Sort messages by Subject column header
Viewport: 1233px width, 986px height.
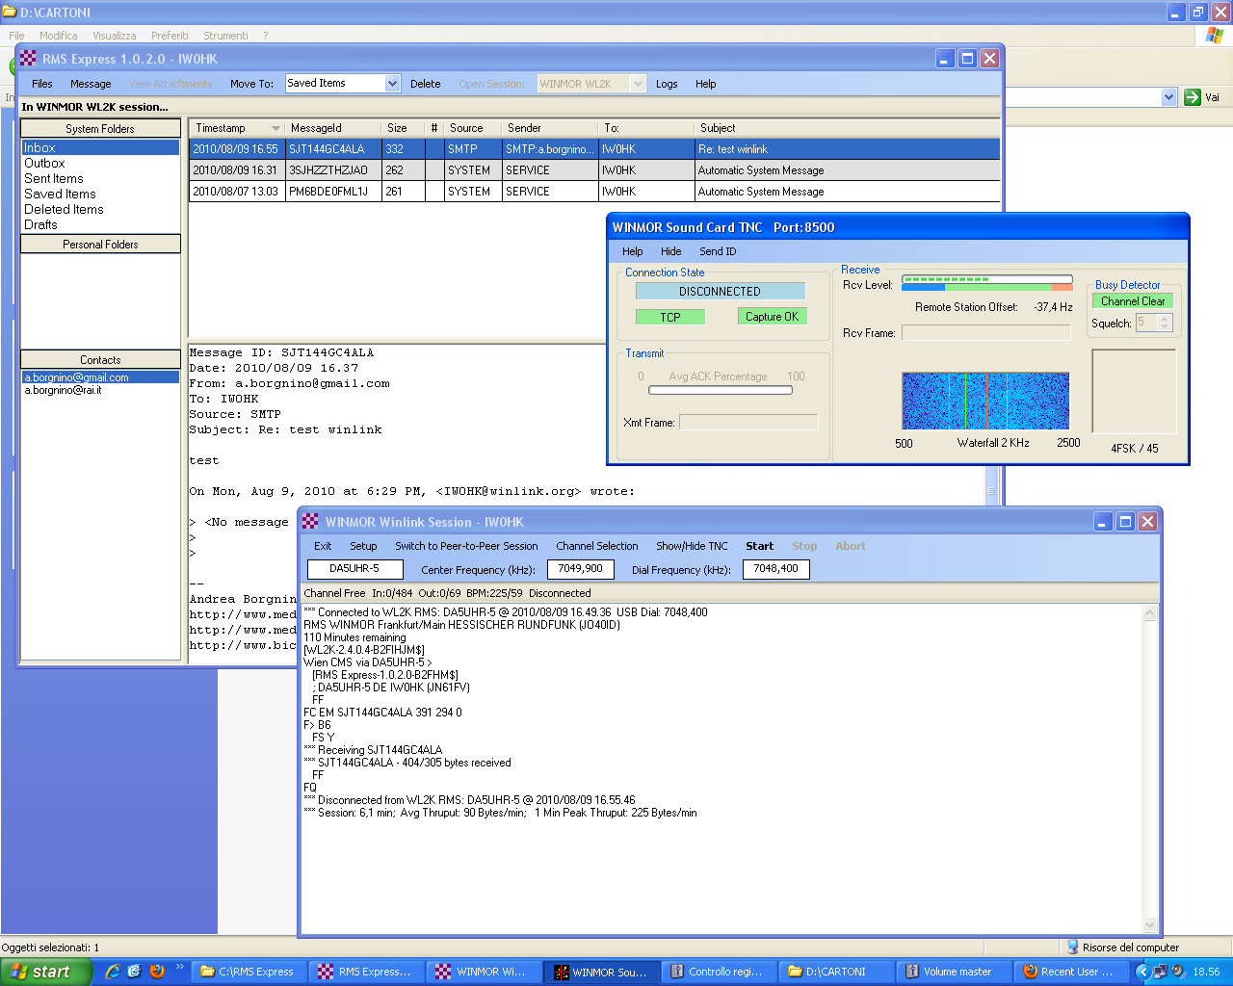(x=846, y=128)
